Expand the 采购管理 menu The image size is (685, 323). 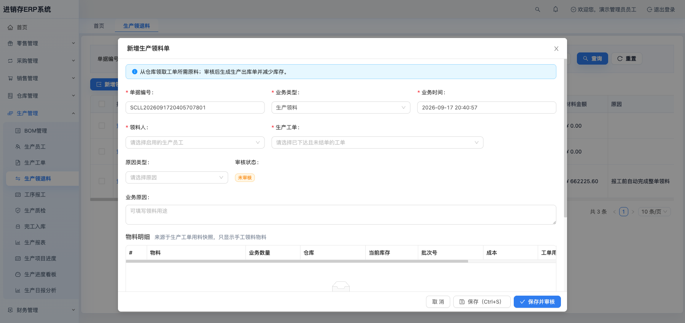coord(40,61)
